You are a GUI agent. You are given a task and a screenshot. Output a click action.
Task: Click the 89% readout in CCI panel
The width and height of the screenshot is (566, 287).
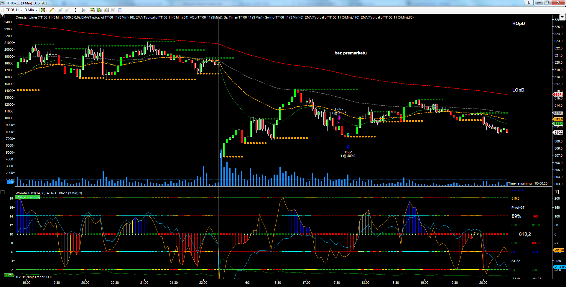click(x=516, y=216)
